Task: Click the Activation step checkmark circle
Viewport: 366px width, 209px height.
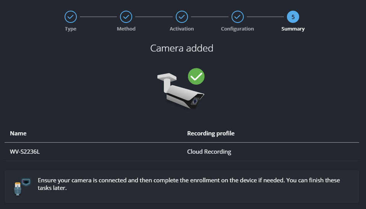Action: point(182,17)
